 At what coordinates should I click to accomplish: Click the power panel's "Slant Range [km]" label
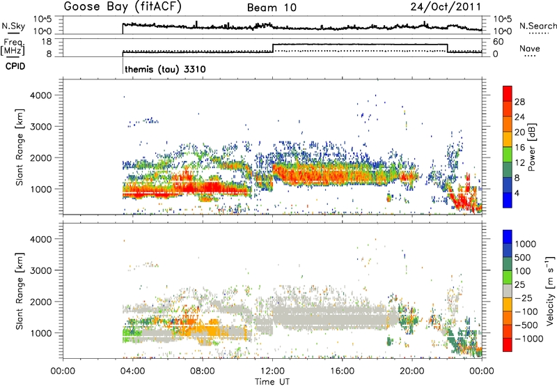(x=19, y=147)
